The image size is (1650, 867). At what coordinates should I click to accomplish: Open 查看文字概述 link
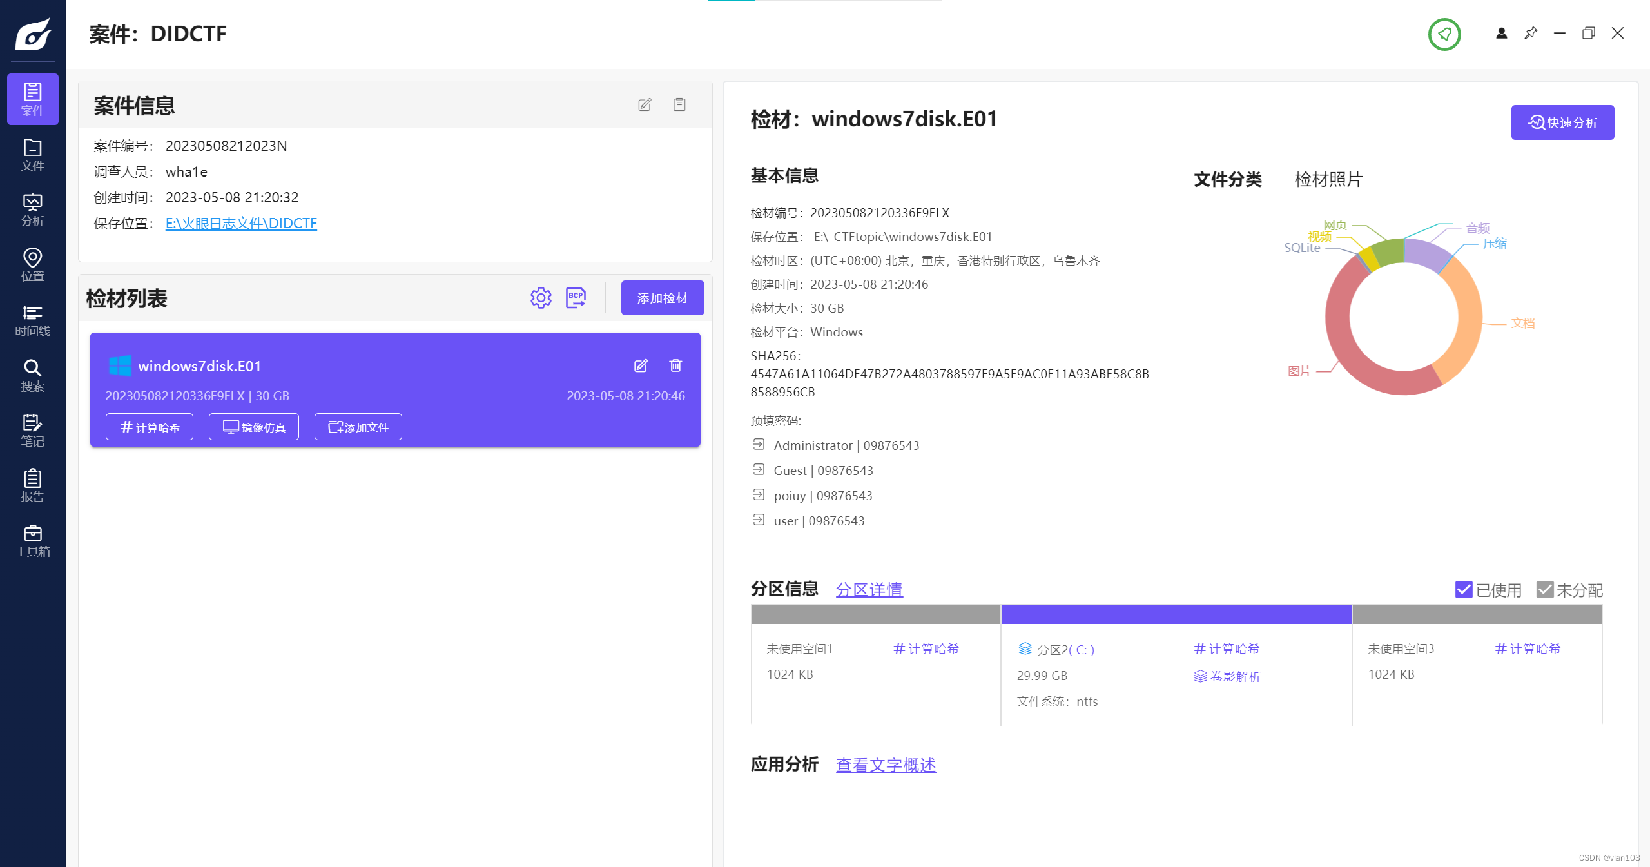click(x=886, y=765)
